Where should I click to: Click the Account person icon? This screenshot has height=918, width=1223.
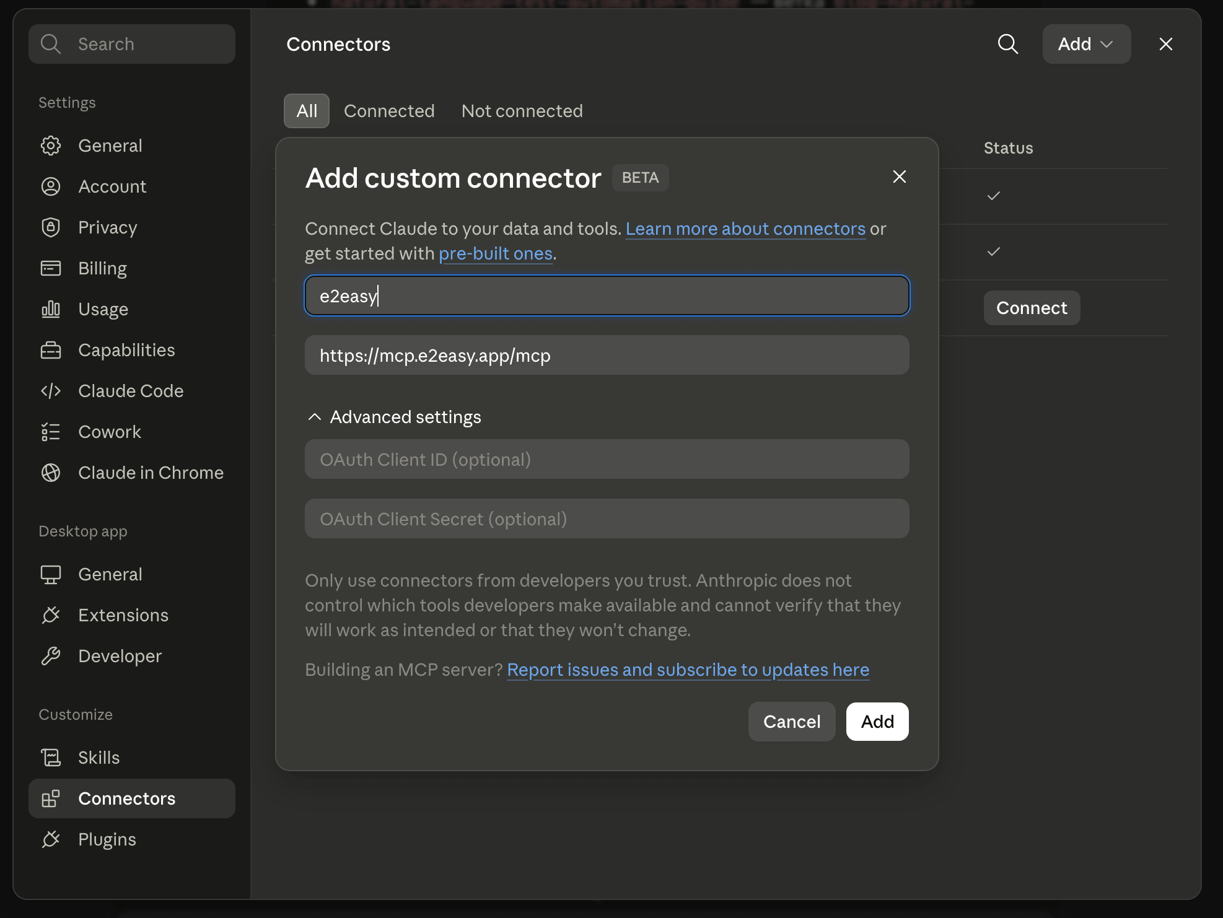51,186
